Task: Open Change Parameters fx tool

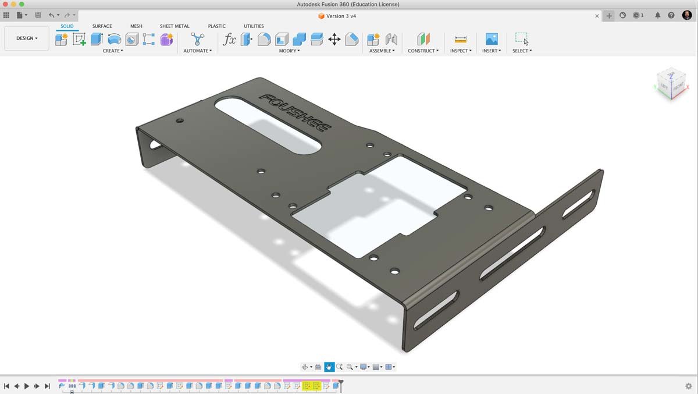Action: [230, 40]
